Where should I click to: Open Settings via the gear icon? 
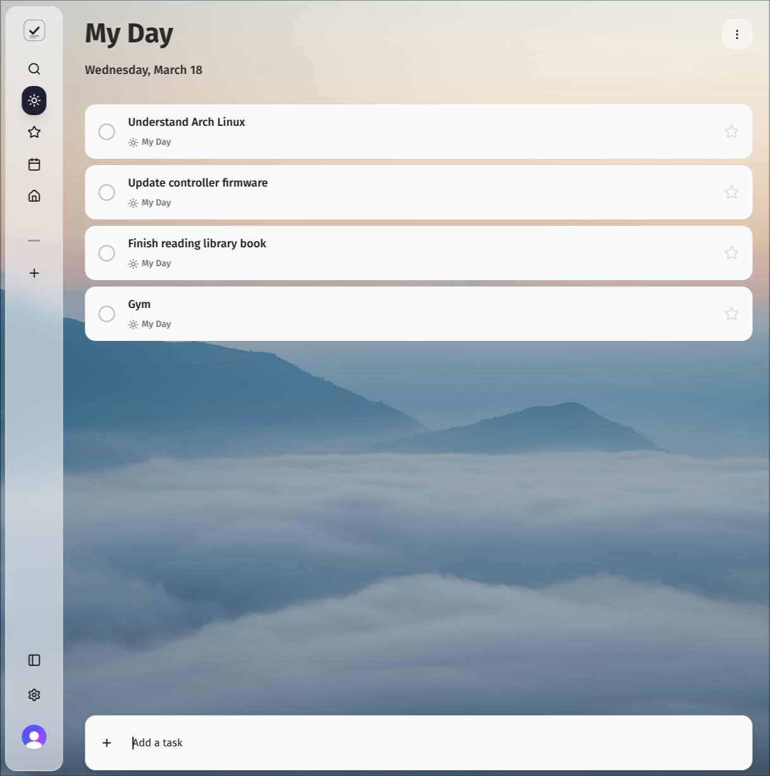pos(34,694)
